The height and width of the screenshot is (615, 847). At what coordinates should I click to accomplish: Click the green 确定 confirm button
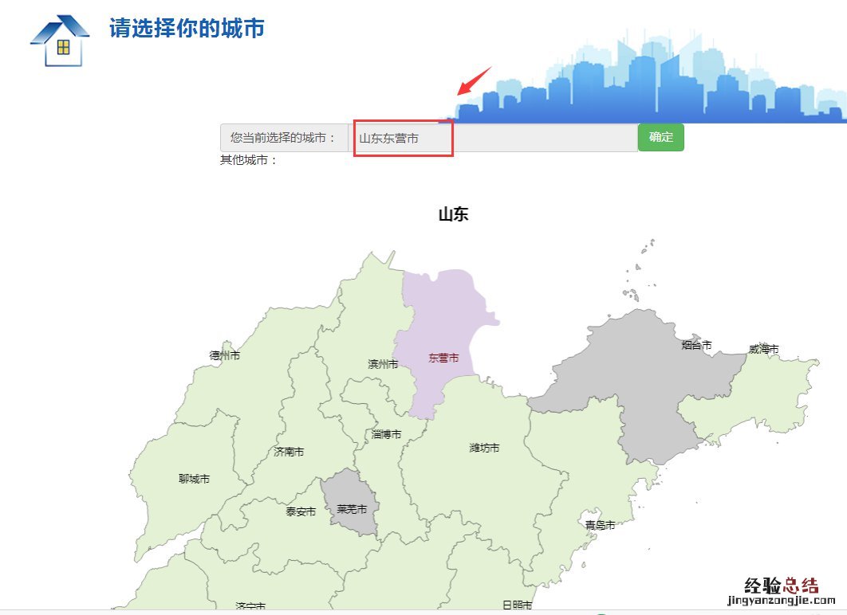point(660,137)
